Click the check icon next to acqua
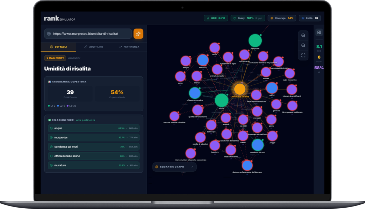 (x=51, y=128)
